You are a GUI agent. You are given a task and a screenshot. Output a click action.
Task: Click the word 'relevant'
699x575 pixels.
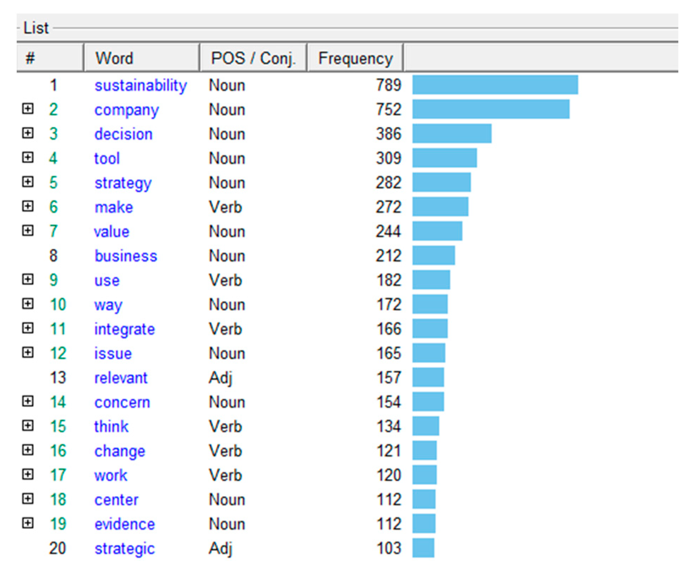coord(121,378)
